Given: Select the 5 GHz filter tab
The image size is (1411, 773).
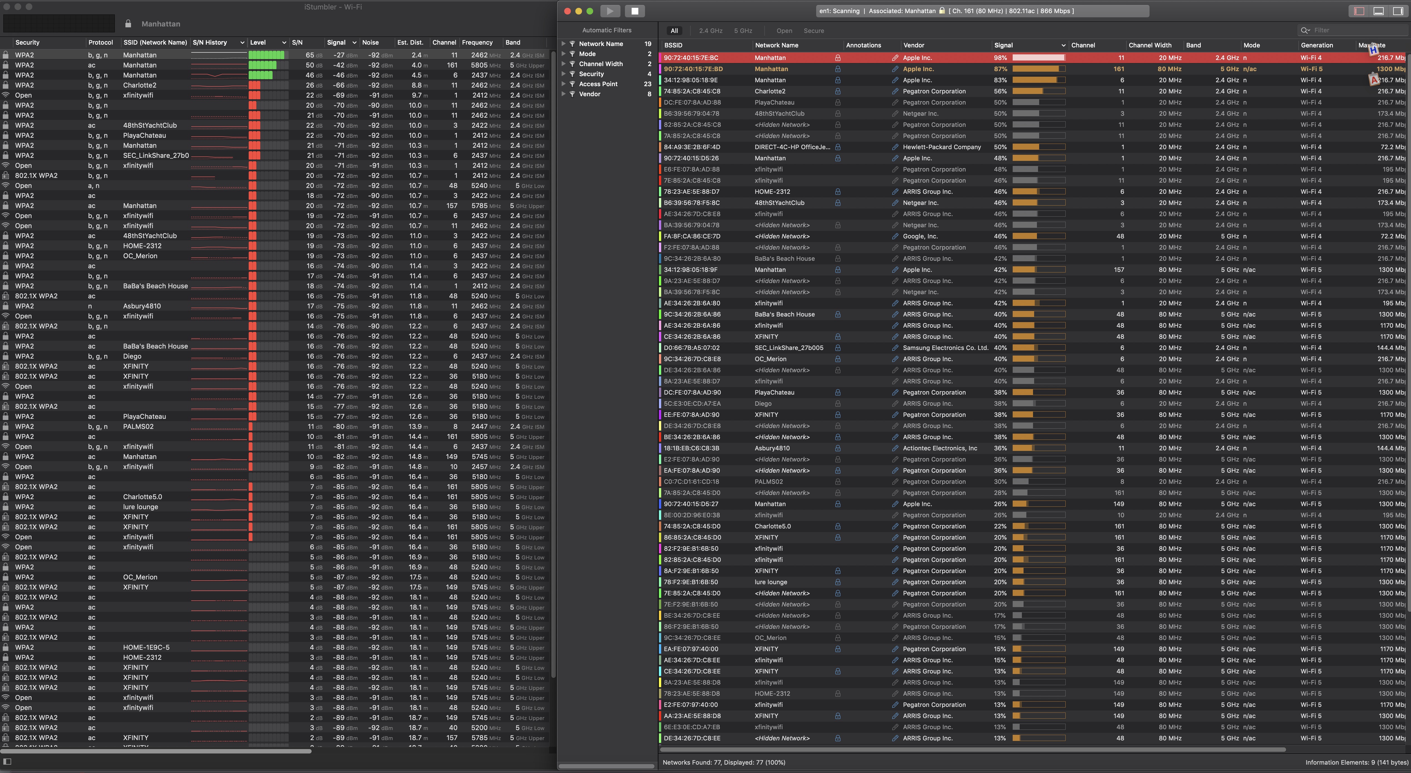Looking at the screenshot, I should tap(743, 31).
